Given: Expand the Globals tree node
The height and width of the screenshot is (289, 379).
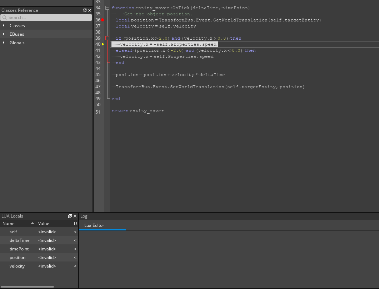Looking at the screenshot, I should click(4, 43).
